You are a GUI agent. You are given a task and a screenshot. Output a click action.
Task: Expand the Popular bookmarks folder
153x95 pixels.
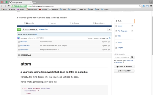pyautogui.click(x=72, y=9)
